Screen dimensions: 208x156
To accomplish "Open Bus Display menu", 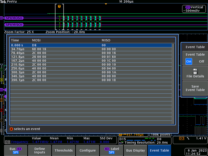I will point(135,150).
